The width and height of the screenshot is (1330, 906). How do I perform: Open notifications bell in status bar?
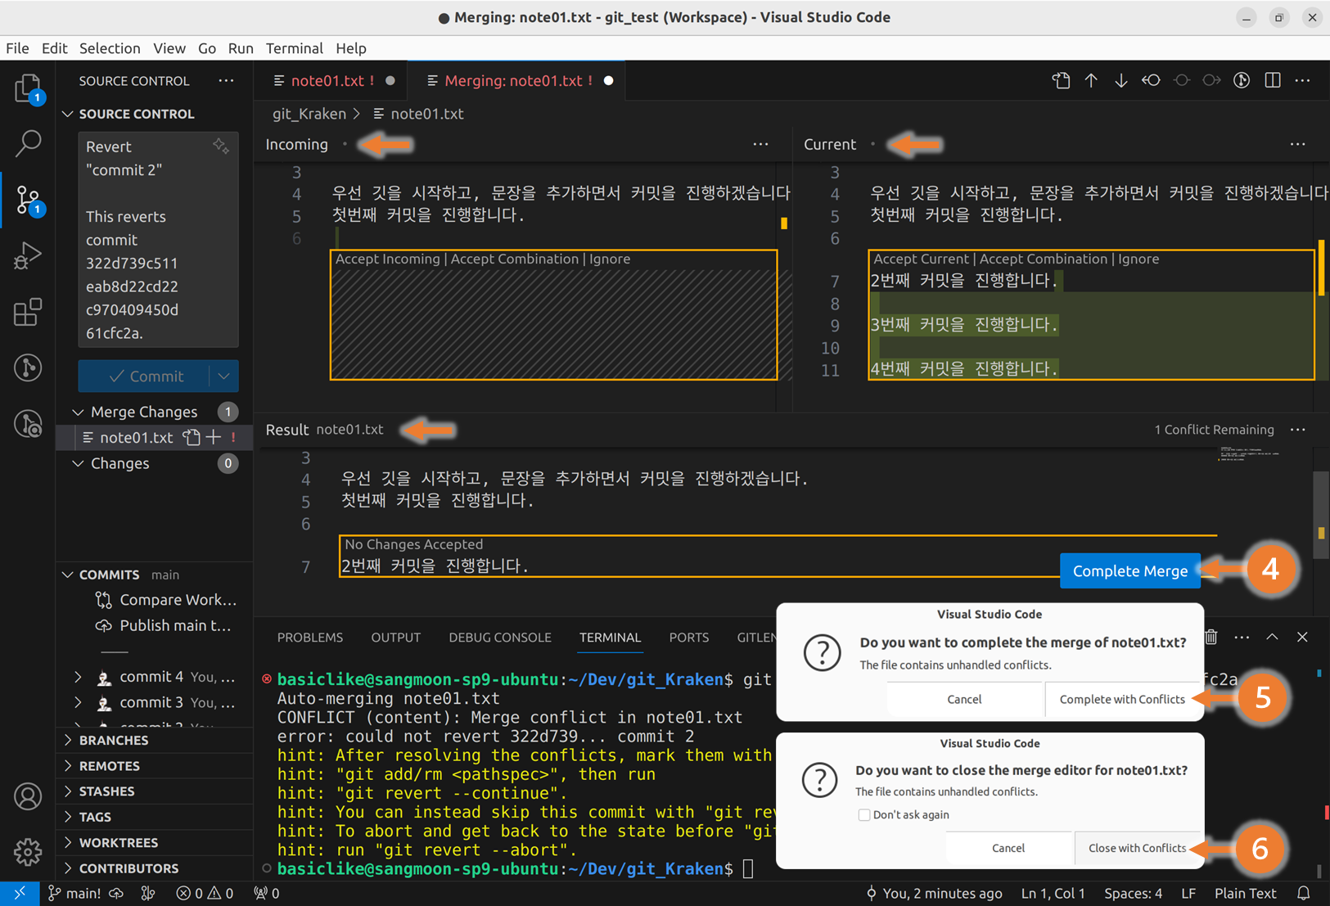click(1304, 893)
